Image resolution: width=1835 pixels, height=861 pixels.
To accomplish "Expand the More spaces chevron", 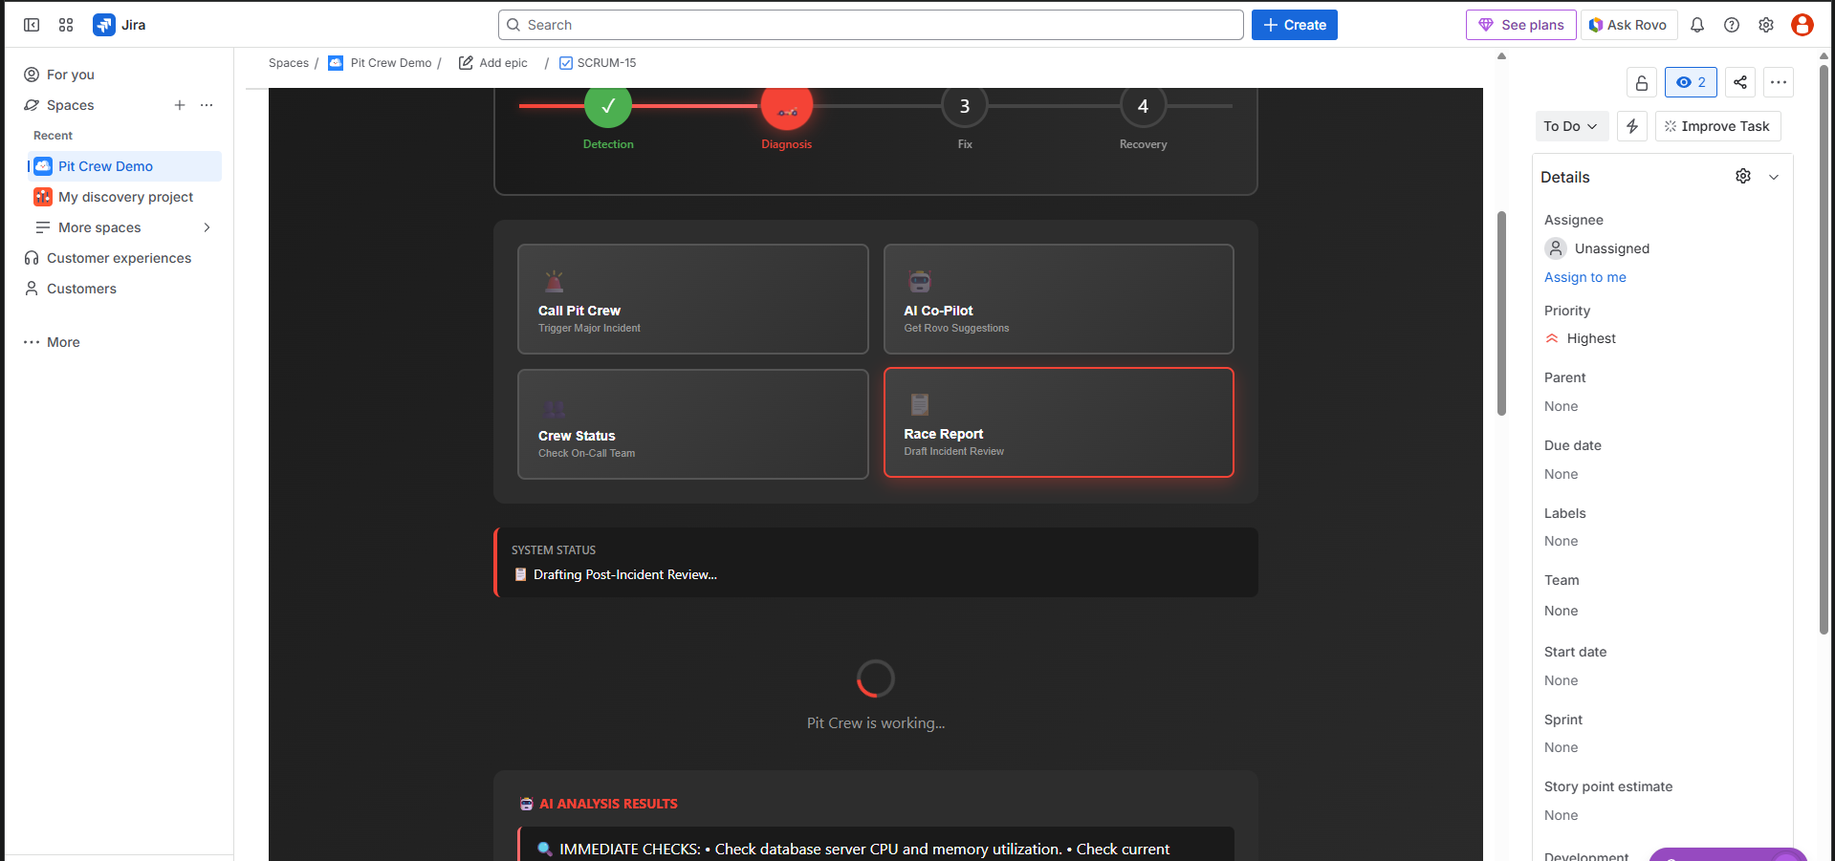I will point(207,227).
